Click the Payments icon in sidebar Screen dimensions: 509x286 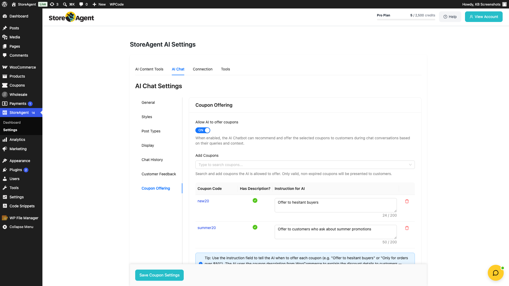pyautogui.click(x=5, y=104)
